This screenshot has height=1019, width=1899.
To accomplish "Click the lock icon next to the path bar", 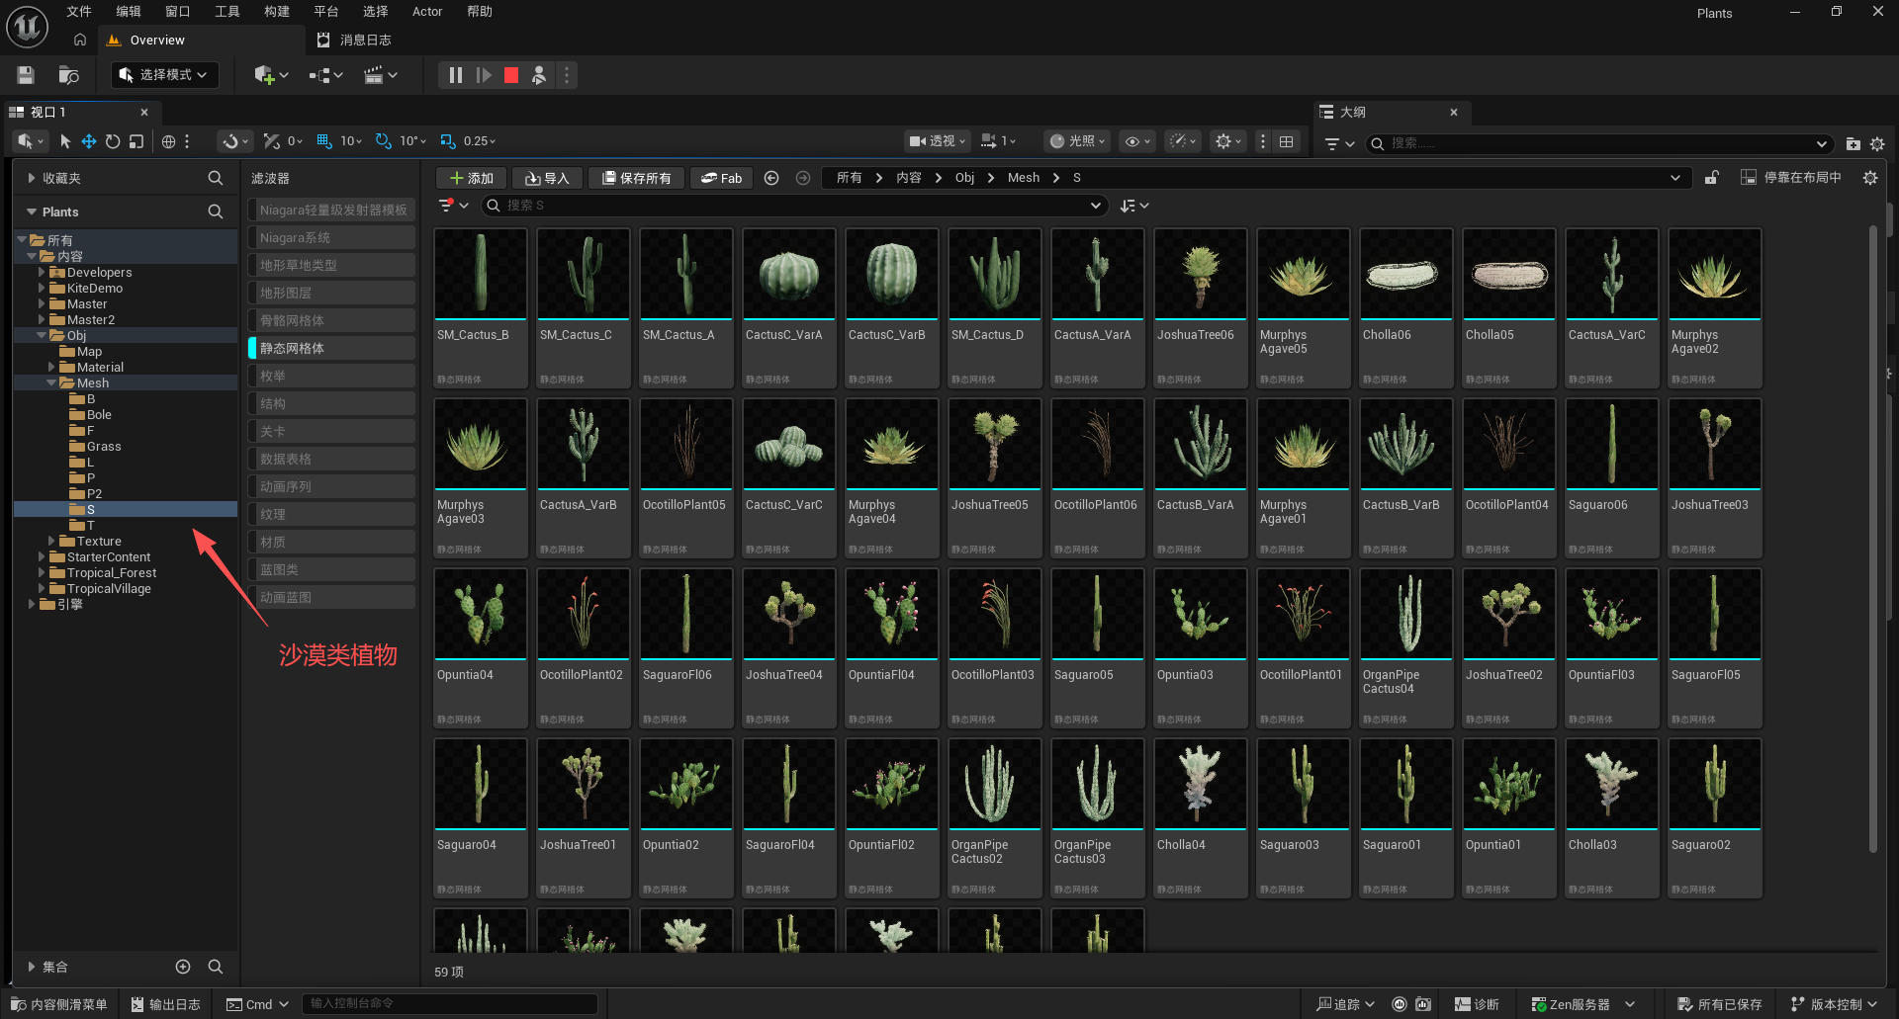I will 1711,178.
